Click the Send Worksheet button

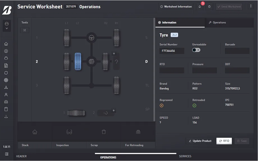229,6
